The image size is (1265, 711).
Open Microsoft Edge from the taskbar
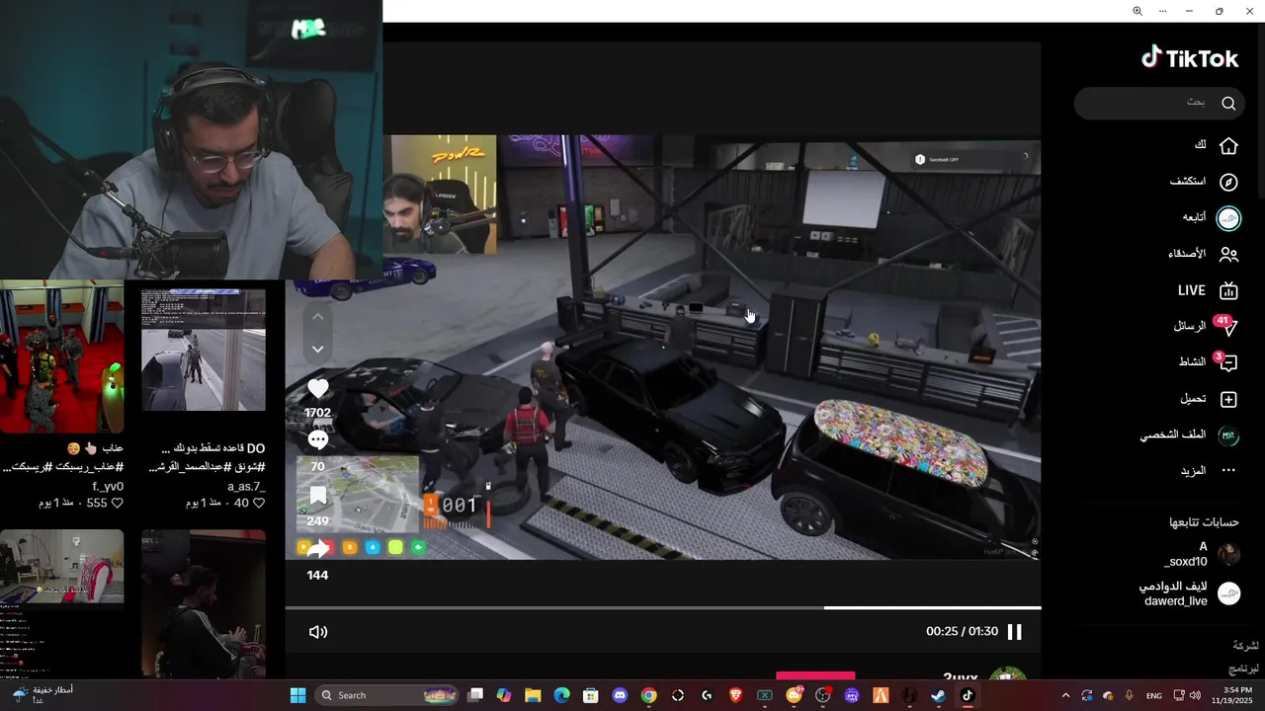[x=561, y=695]
